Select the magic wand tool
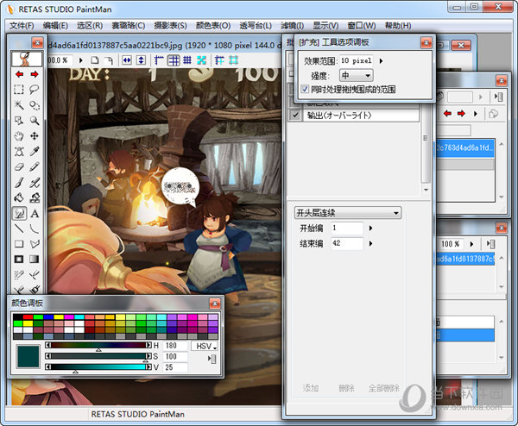The width and height of the screenshot is (518, 426). tap(19, 105)
